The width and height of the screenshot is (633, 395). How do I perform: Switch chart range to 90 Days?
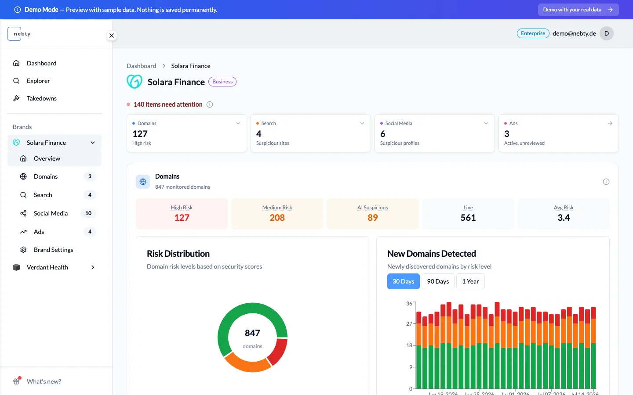(438, 281)
